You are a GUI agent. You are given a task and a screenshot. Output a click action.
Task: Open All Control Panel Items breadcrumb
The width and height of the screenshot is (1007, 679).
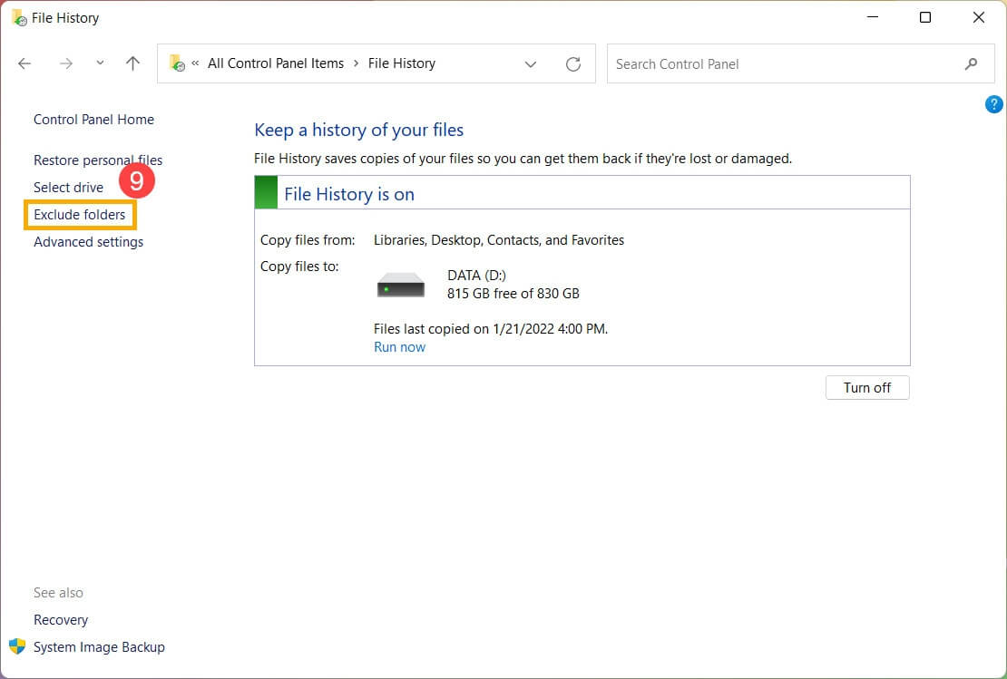(x=276, y=63)
